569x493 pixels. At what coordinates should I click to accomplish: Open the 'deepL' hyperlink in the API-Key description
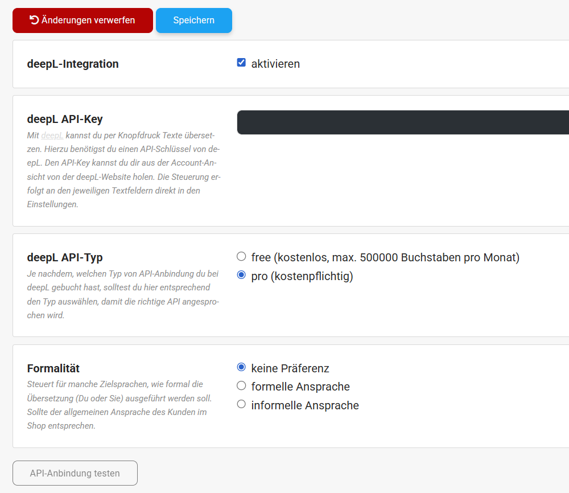pos(52,135)
